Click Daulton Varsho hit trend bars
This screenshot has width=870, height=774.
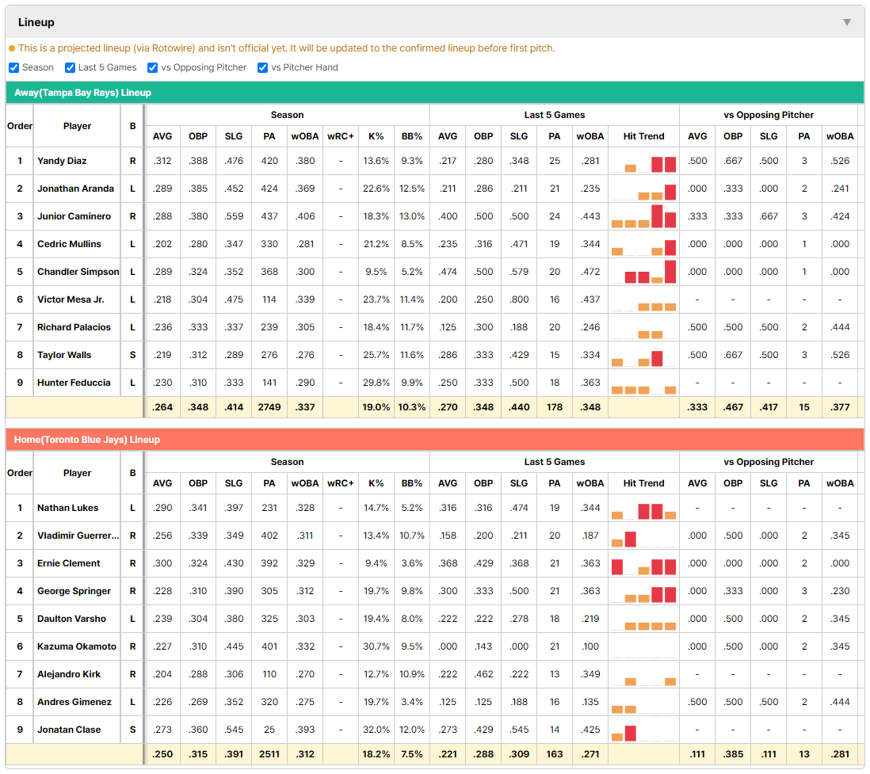pos(643,620)
